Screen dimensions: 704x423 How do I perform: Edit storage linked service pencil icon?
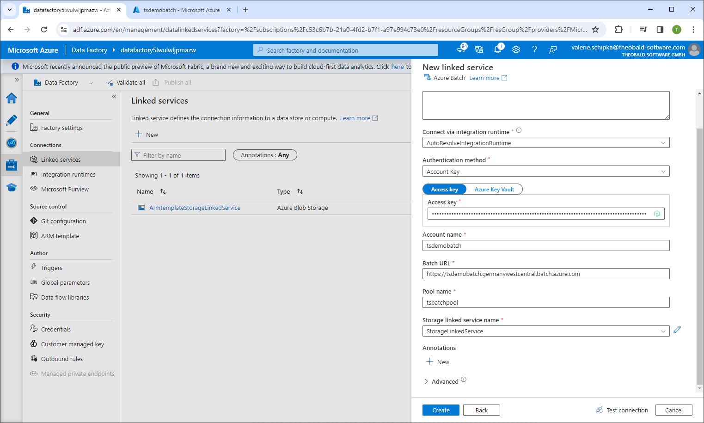(x=677, y=330)
